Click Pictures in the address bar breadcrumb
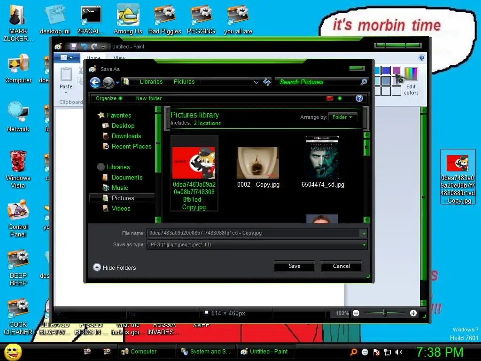 click(x=184, y=82)
